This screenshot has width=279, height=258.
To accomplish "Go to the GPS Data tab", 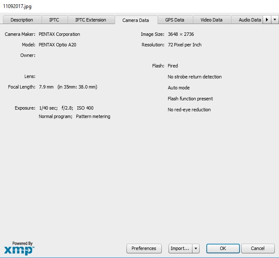I will 174,20.
